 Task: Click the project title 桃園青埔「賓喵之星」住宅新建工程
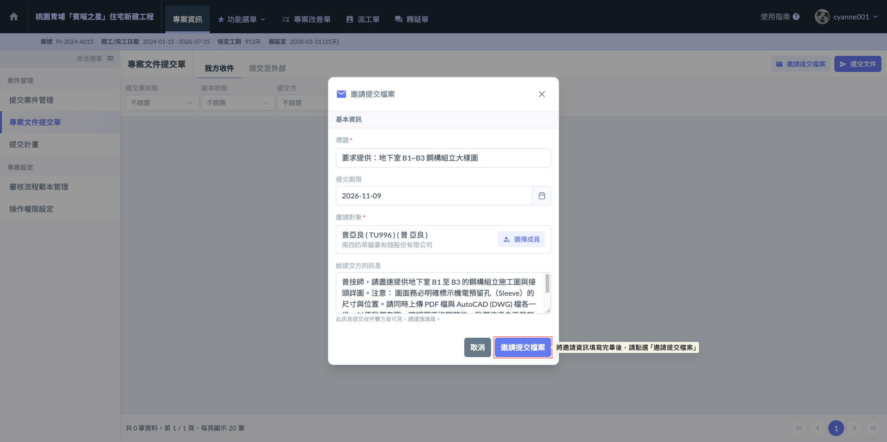pos(95,17)
